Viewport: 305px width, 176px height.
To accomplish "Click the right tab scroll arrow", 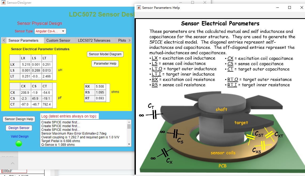I will [129, 40].
